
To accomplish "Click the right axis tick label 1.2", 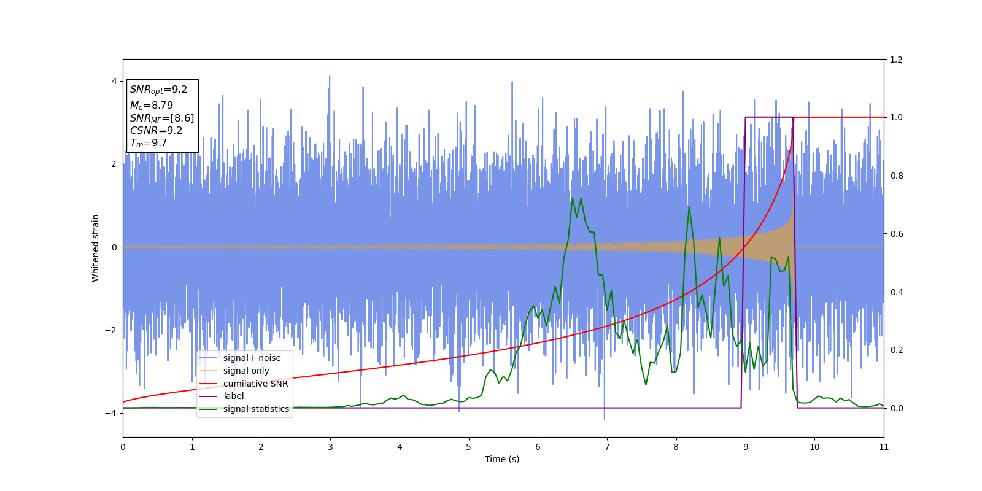I will [x=896, y=60].
